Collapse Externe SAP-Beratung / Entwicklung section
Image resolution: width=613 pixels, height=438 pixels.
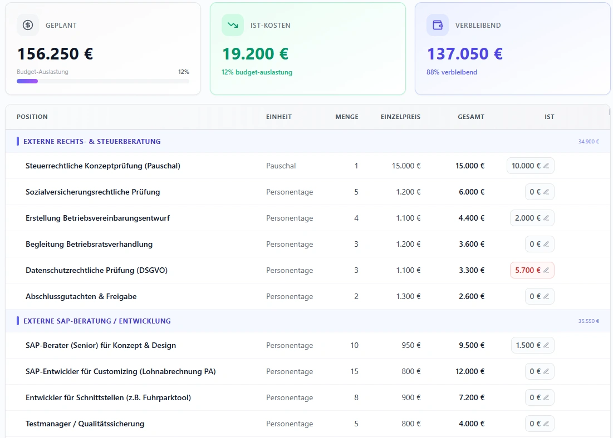pyautogui.click(x=97, y=321)
